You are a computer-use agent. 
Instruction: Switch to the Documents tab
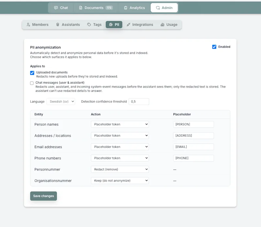[x=96, y=8]
